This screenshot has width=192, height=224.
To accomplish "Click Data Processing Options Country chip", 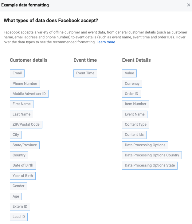I will pos(152,155).
